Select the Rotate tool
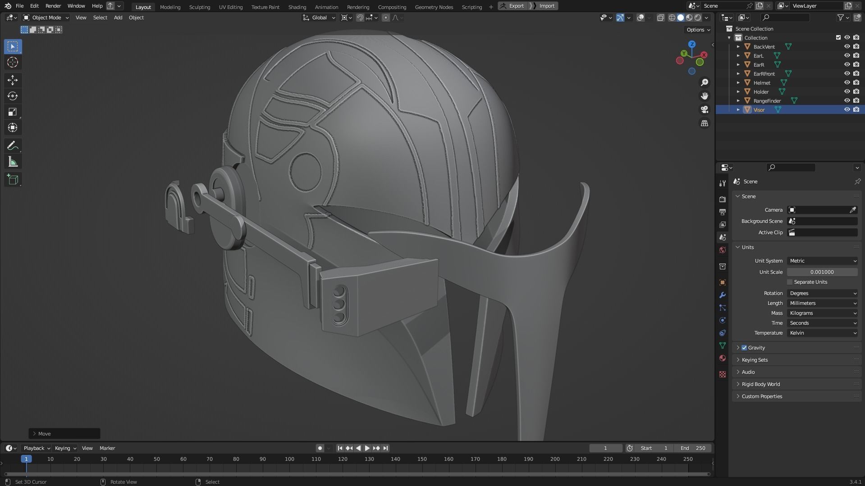Screen dimensions: 865x486 click(x=13, y=96)
